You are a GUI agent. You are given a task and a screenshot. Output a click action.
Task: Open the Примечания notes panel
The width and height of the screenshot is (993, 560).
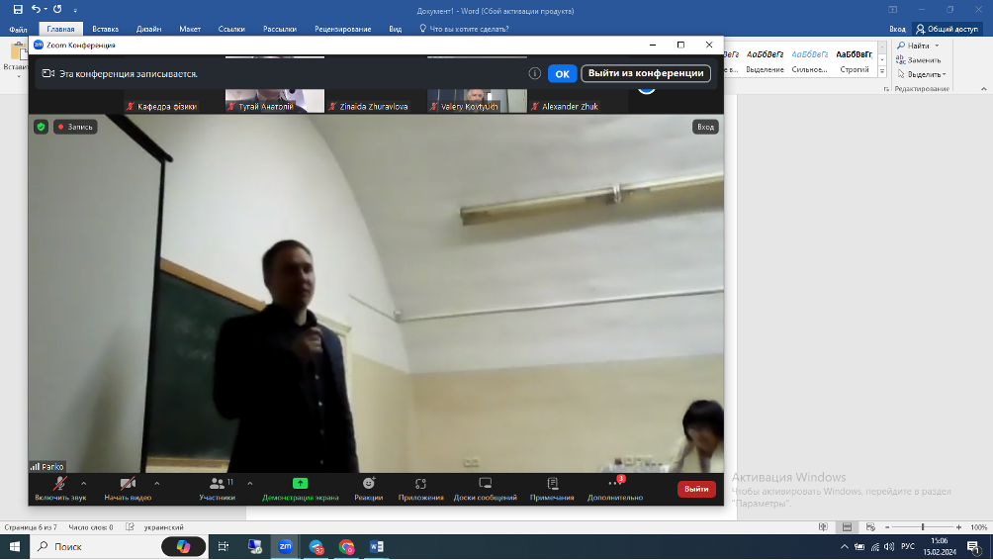click(x=552, y=488)
